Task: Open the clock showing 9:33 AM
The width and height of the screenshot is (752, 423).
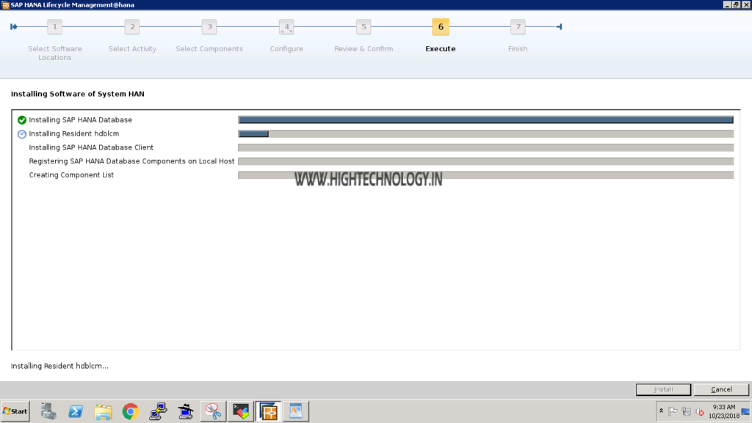Action: pos(723,411)
